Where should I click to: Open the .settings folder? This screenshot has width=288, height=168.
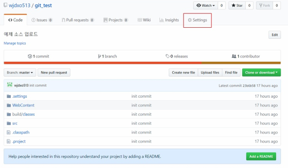click(20, 96)
